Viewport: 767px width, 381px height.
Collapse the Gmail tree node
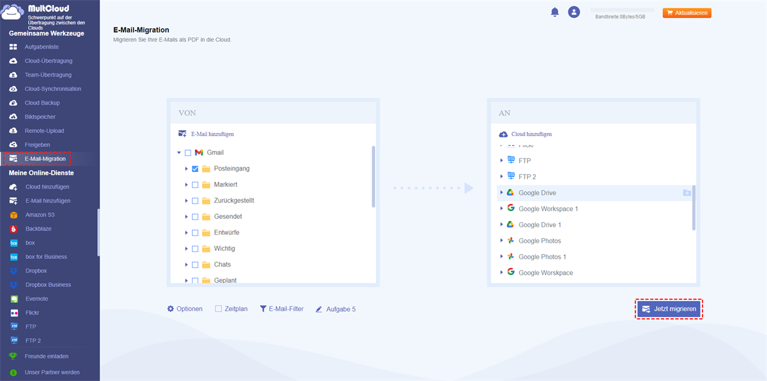[x=179, y=153]
